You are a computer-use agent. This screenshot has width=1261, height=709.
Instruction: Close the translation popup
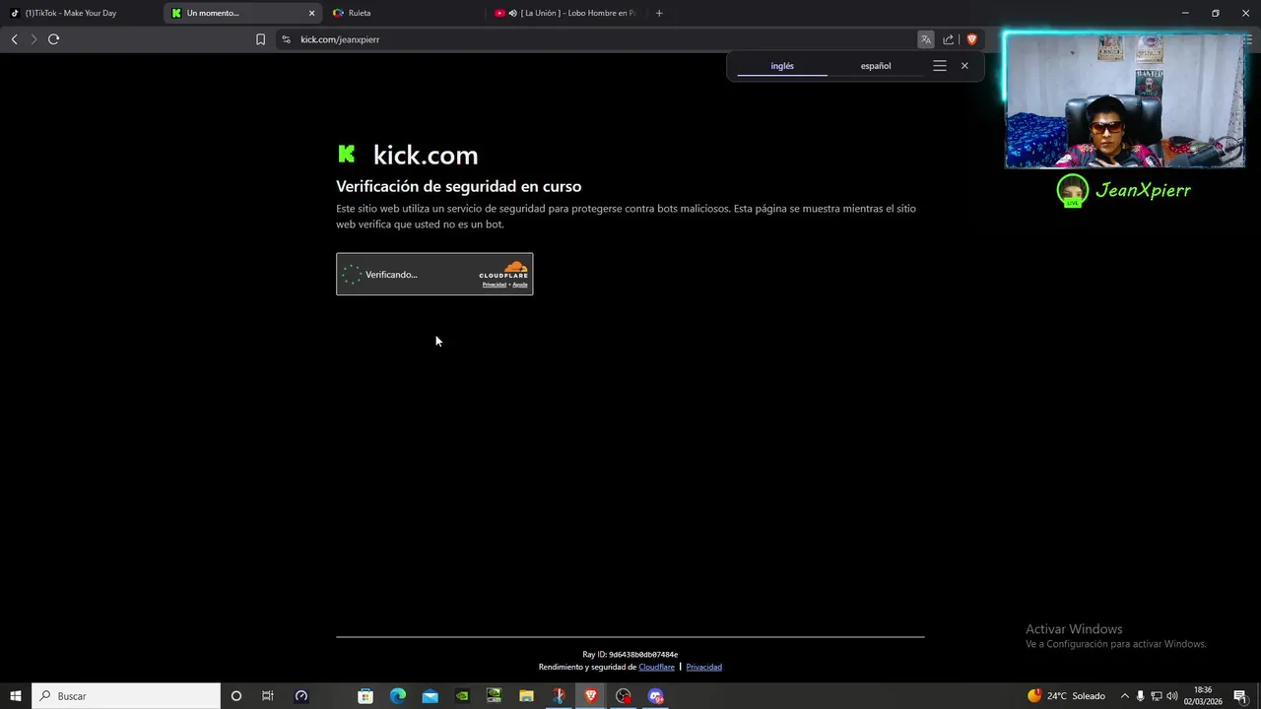click(964, 66)
